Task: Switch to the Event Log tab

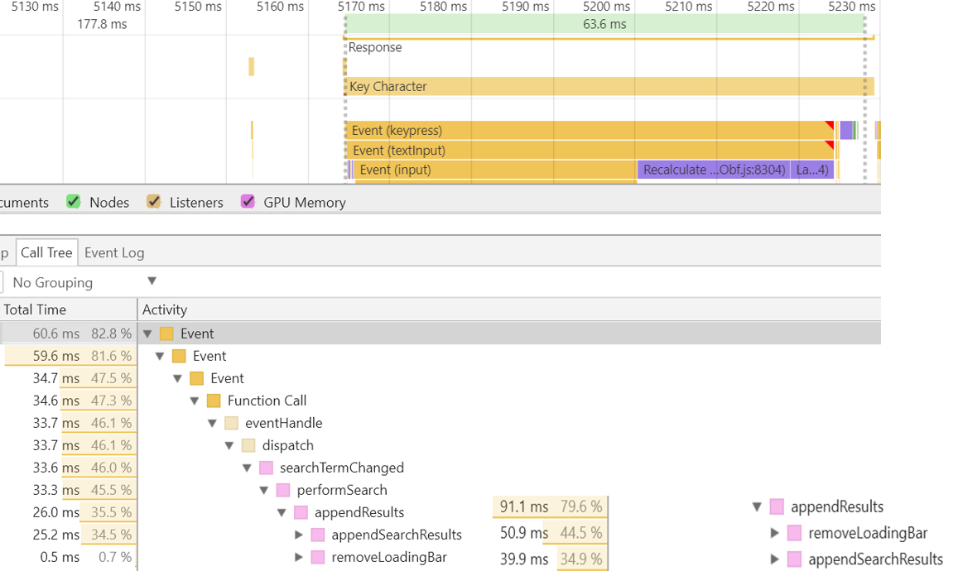Action: 114,252
